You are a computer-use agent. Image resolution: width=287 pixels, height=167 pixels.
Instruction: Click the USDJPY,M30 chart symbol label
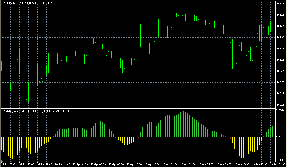click(10, 3)
